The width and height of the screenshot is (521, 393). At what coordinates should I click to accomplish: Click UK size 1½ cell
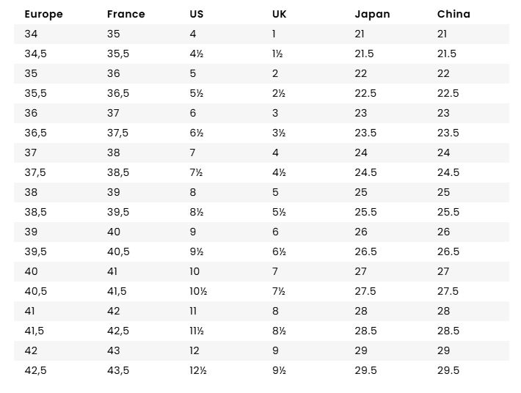pyautogui.click(x=277, y=54)
